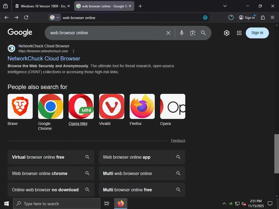Expand the search engine selector dropdown

pyautogui.click(x=54, y=17)
